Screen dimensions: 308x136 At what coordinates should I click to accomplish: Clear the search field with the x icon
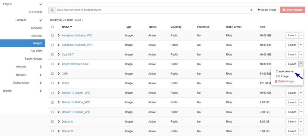coord(251,10)
